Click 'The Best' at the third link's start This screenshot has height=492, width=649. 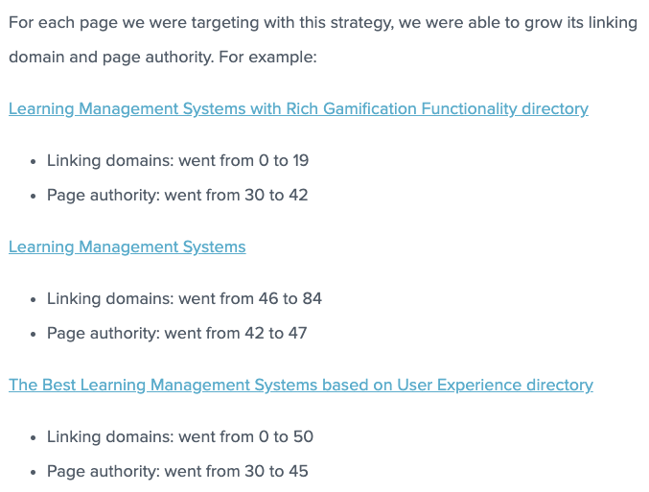tap(42, 385)
